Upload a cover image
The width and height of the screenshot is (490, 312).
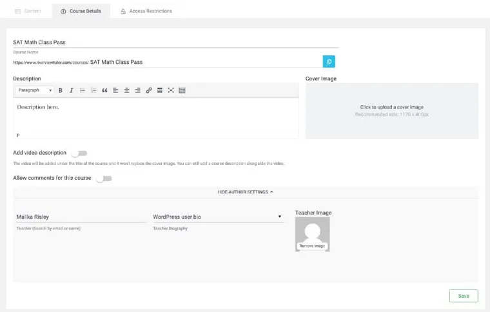point(391,111)
